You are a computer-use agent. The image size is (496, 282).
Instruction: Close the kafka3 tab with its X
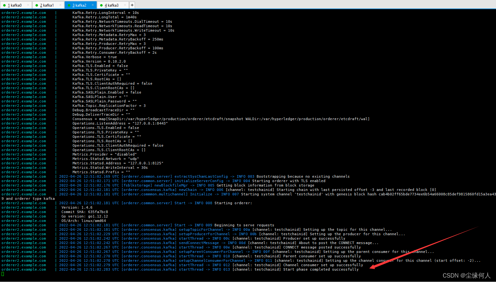pos(125,5)
